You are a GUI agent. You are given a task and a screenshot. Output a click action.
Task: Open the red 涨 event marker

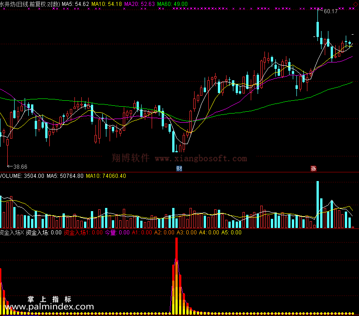[x=313, y=169]
